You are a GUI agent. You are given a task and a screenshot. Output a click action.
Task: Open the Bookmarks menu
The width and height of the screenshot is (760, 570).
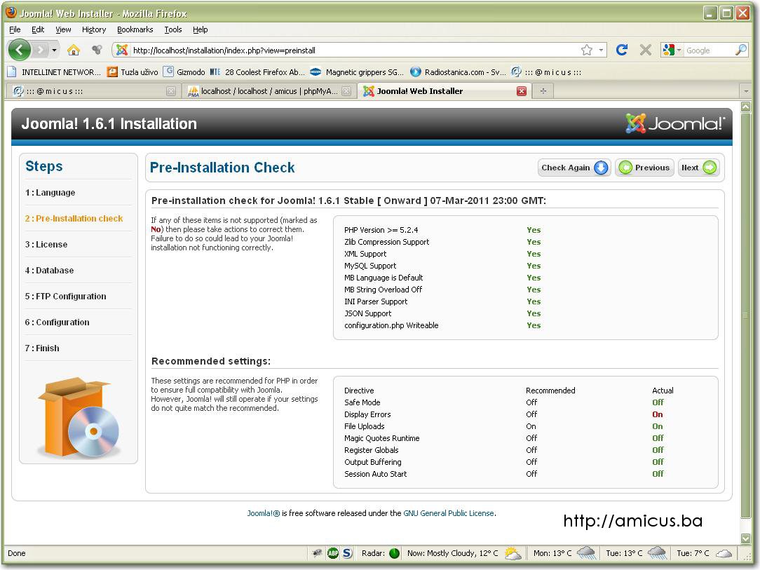coord(135,29)
